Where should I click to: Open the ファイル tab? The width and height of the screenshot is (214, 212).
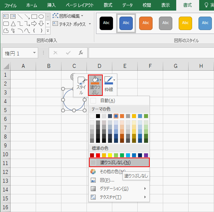pyautogui.click(x=10, y=5)
